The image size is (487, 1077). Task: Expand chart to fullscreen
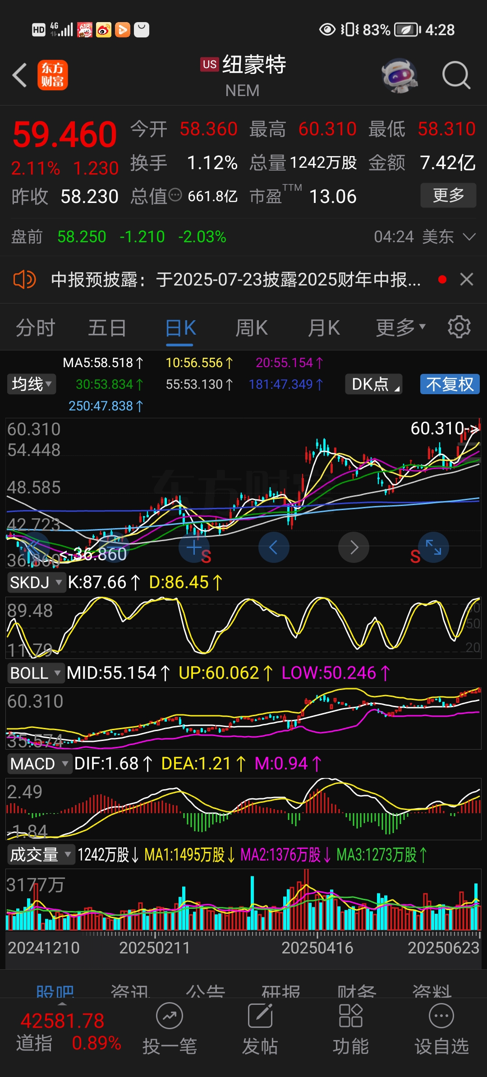click(x=434, y=548)
